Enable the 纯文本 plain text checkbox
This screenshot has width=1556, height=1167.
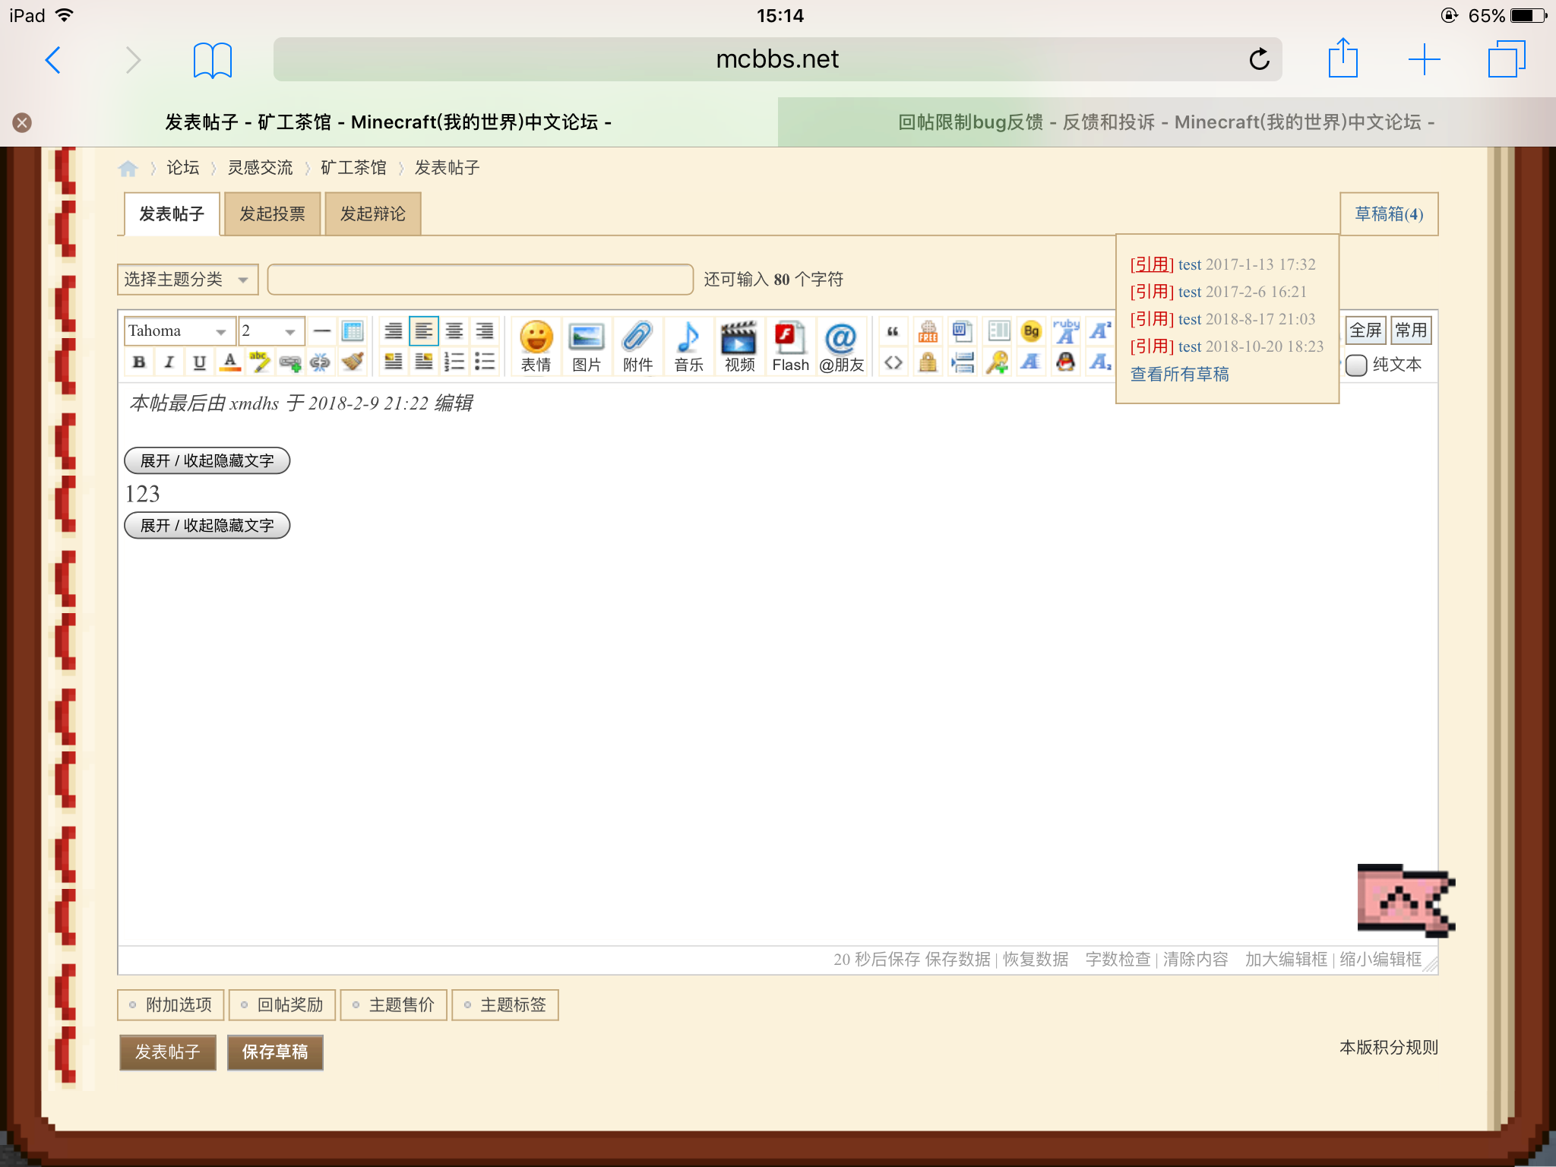pyautogui.click(x=1356, y=365)
